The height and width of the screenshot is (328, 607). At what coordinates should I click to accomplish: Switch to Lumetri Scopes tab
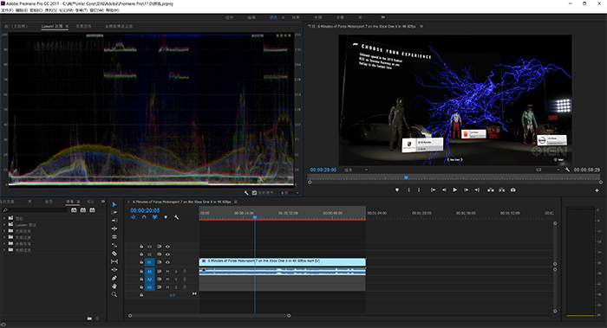(52, 26)
